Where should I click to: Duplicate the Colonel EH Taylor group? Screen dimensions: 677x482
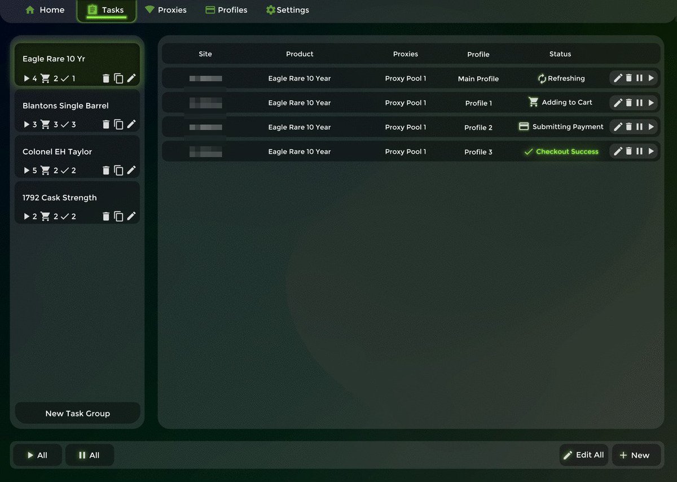coord(118,170)
